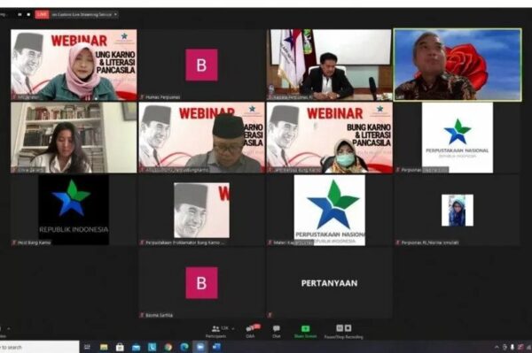Click in the Windows search box
Viewport: 532px width, 353px height.
39,347
